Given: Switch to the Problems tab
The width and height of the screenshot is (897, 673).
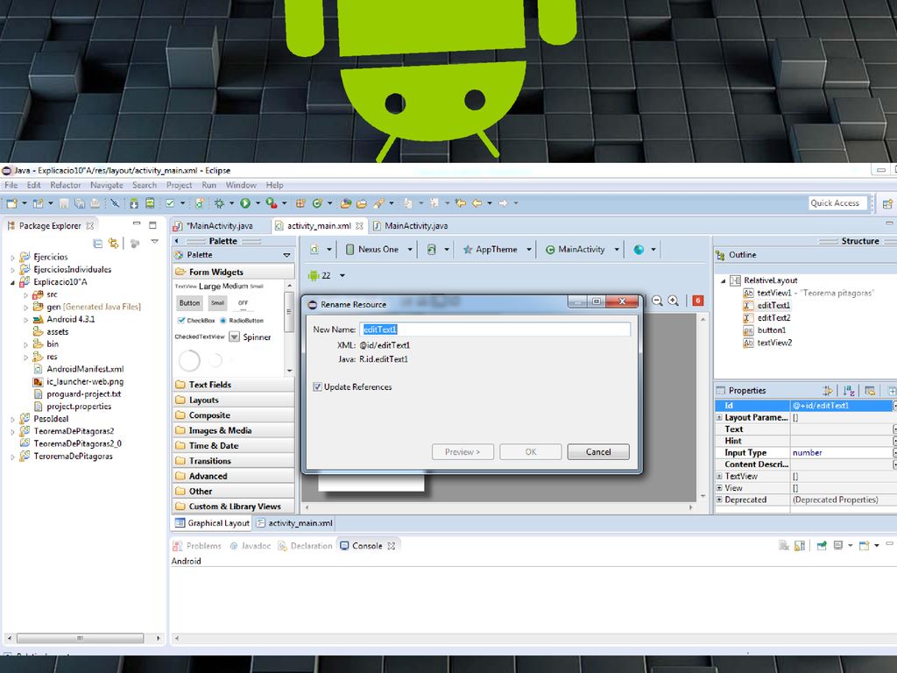Looking at the screenshot, I should (197, 546).
